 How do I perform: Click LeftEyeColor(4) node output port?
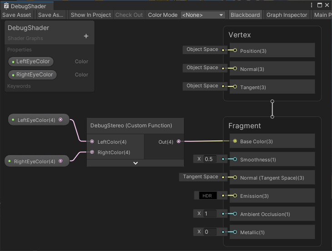tap(60, 120)
